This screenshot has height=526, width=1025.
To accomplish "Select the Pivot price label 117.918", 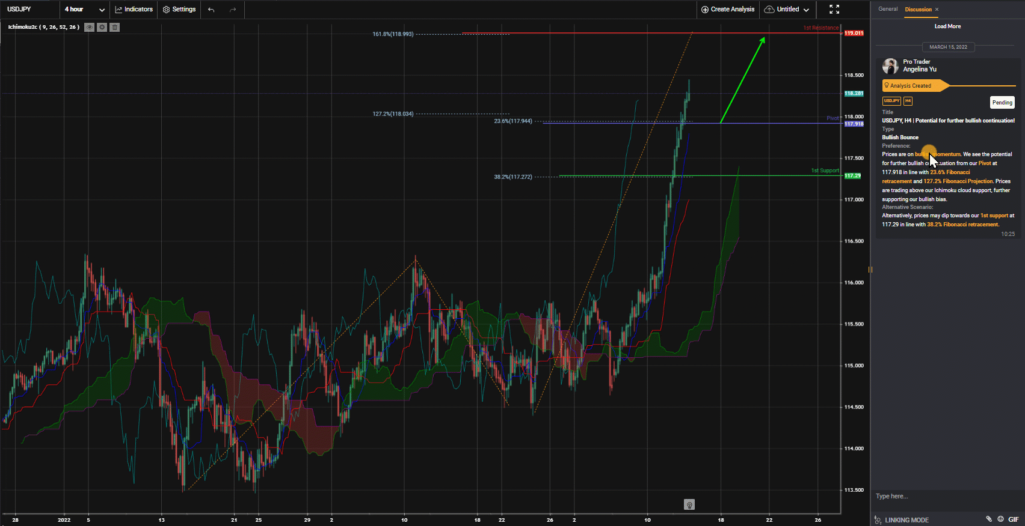I will (x=854, y=124).
